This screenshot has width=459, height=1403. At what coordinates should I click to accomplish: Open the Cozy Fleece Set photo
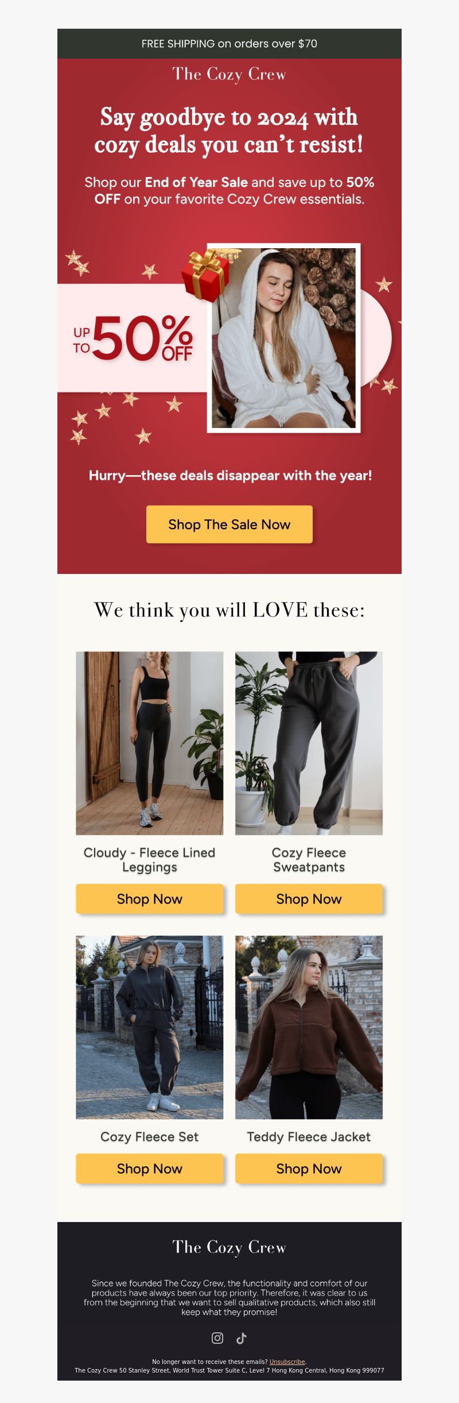coord(150,1027)
